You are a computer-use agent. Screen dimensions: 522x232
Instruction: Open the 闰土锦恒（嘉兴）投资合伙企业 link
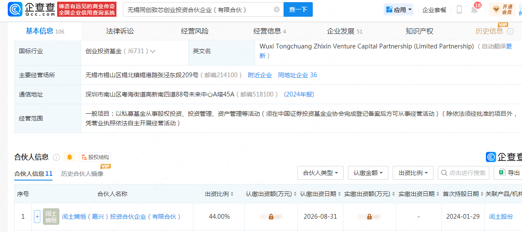point(122,217)
